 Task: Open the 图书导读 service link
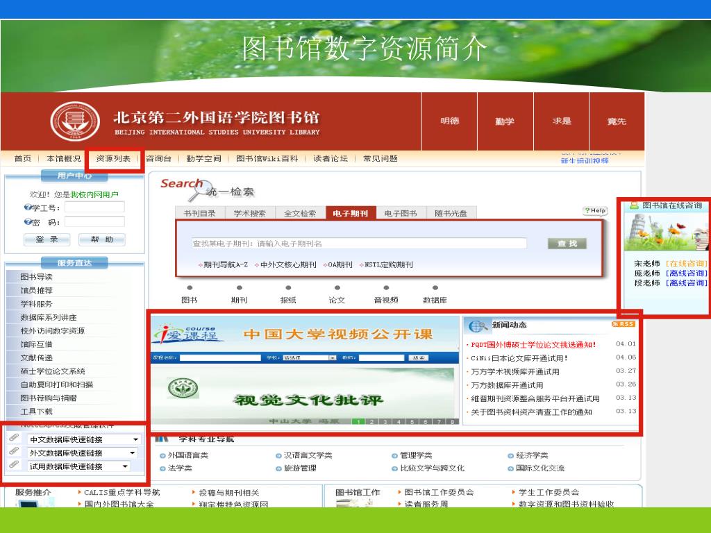coord(36,277)
